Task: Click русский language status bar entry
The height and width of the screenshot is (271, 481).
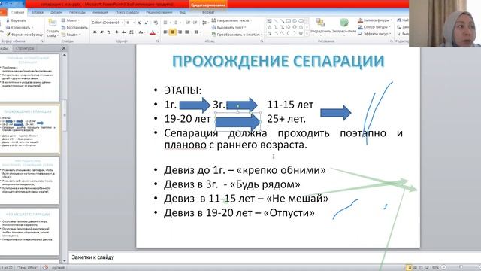Action: (58, 268)
